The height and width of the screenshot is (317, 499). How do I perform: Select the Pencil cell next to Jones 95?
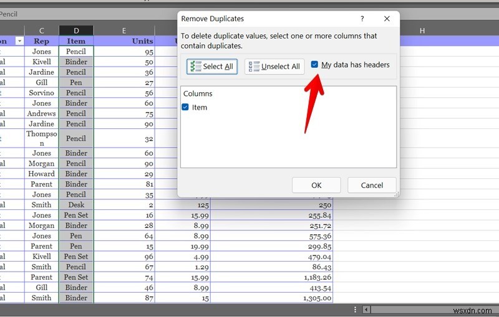pyautogui.click(x=76, y=52)
